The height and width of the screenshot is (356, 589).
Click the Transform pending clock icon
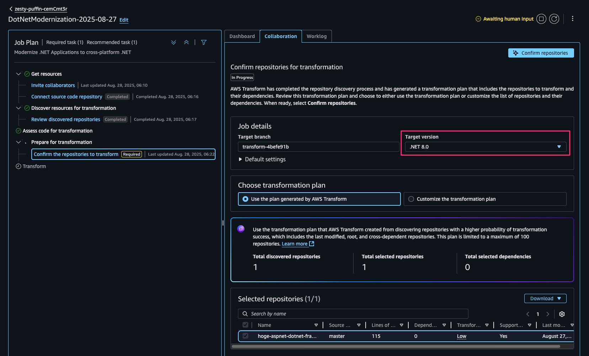point(18,166)
